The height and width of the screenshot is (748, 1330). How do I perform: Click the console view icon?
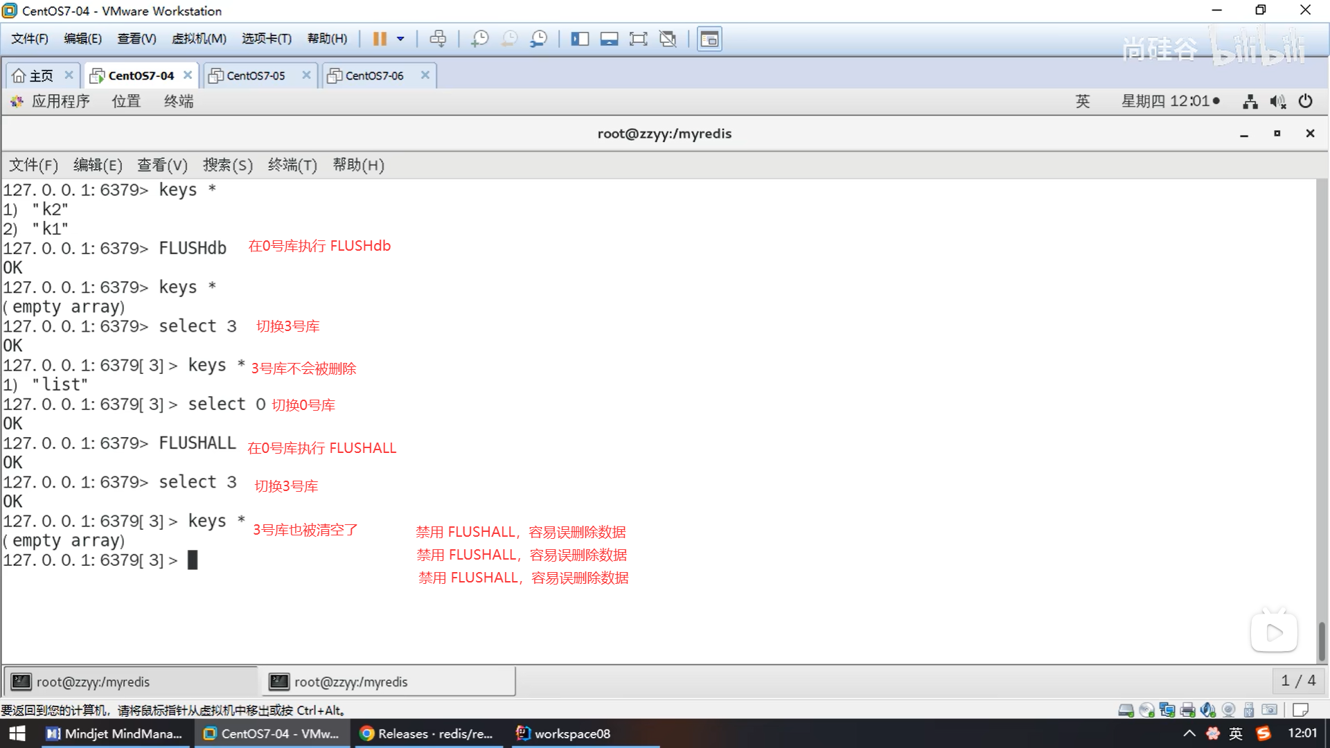point(709,39)
